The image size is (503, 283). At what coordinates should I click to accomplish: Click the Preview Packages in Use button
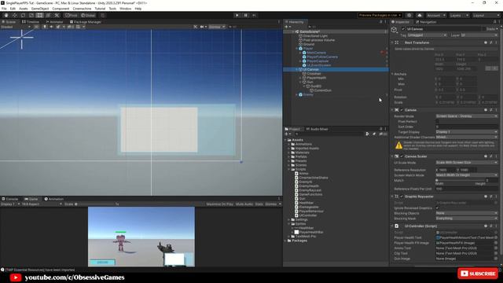(380, 16)
